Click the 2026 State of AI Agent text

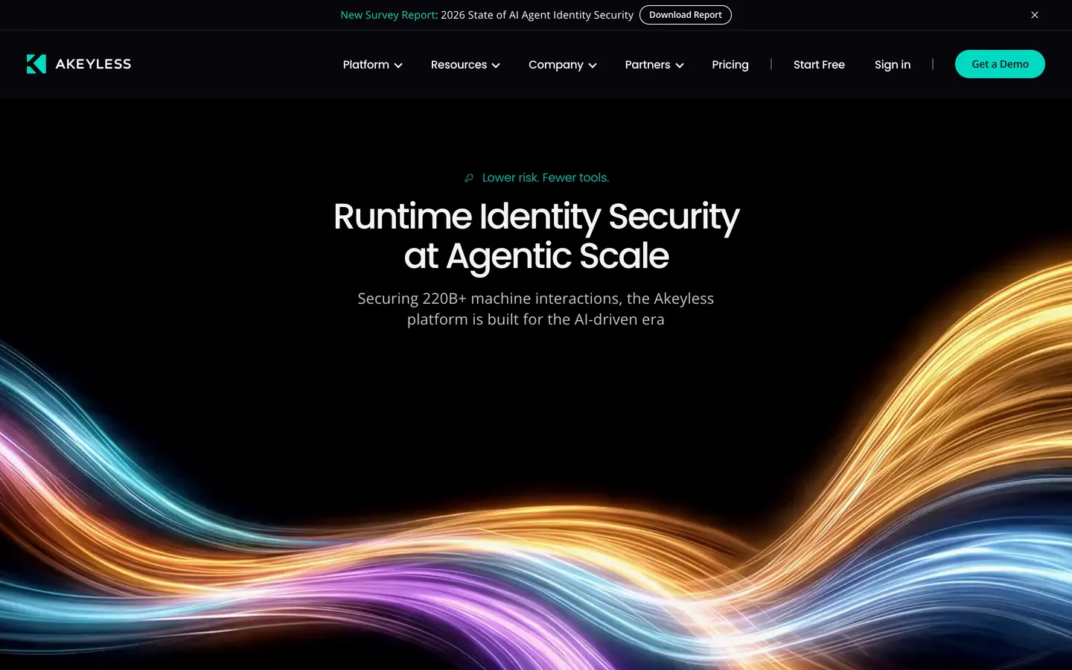point(537,15)
